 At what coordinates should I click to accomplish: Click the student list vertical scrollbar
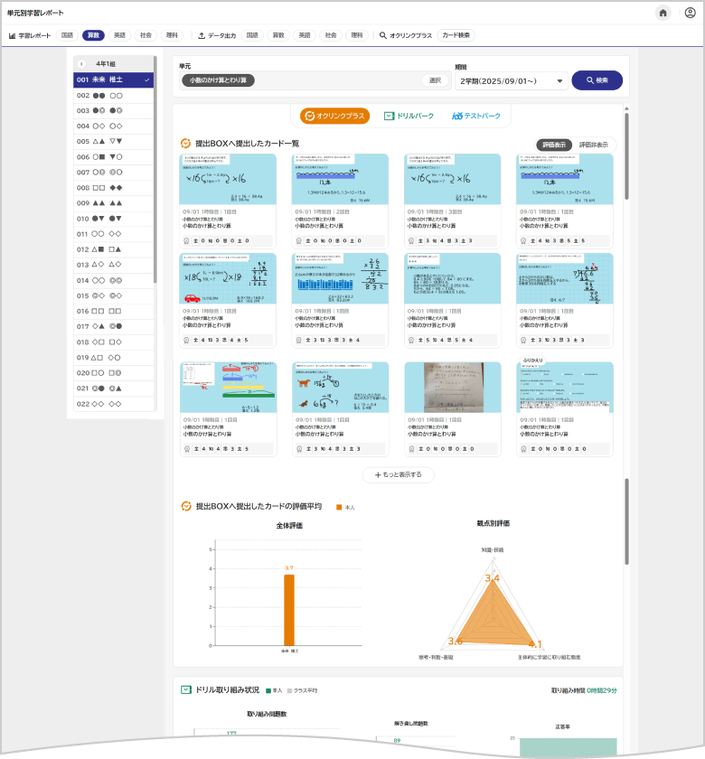coord(155,172)
